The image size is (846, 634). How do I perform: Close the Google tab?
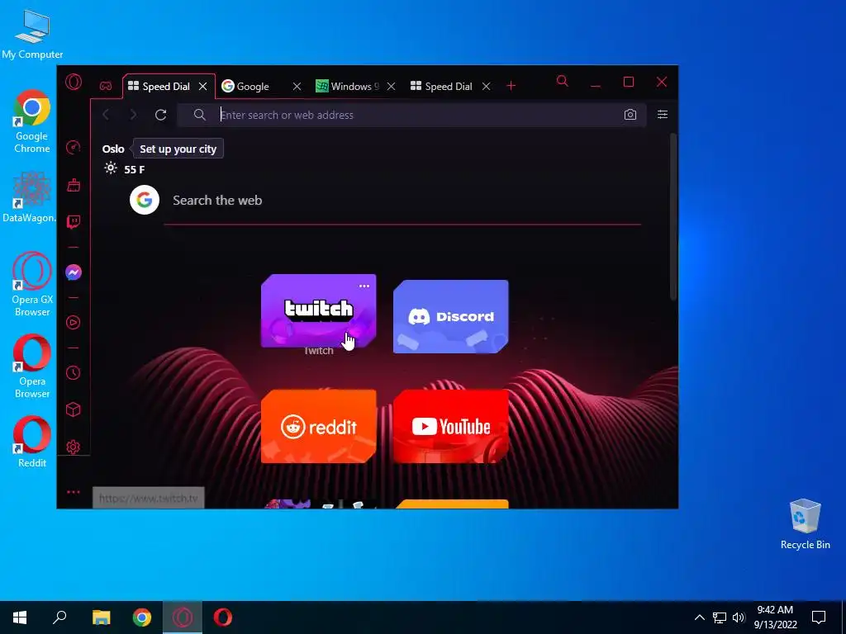tap(297, 86)
